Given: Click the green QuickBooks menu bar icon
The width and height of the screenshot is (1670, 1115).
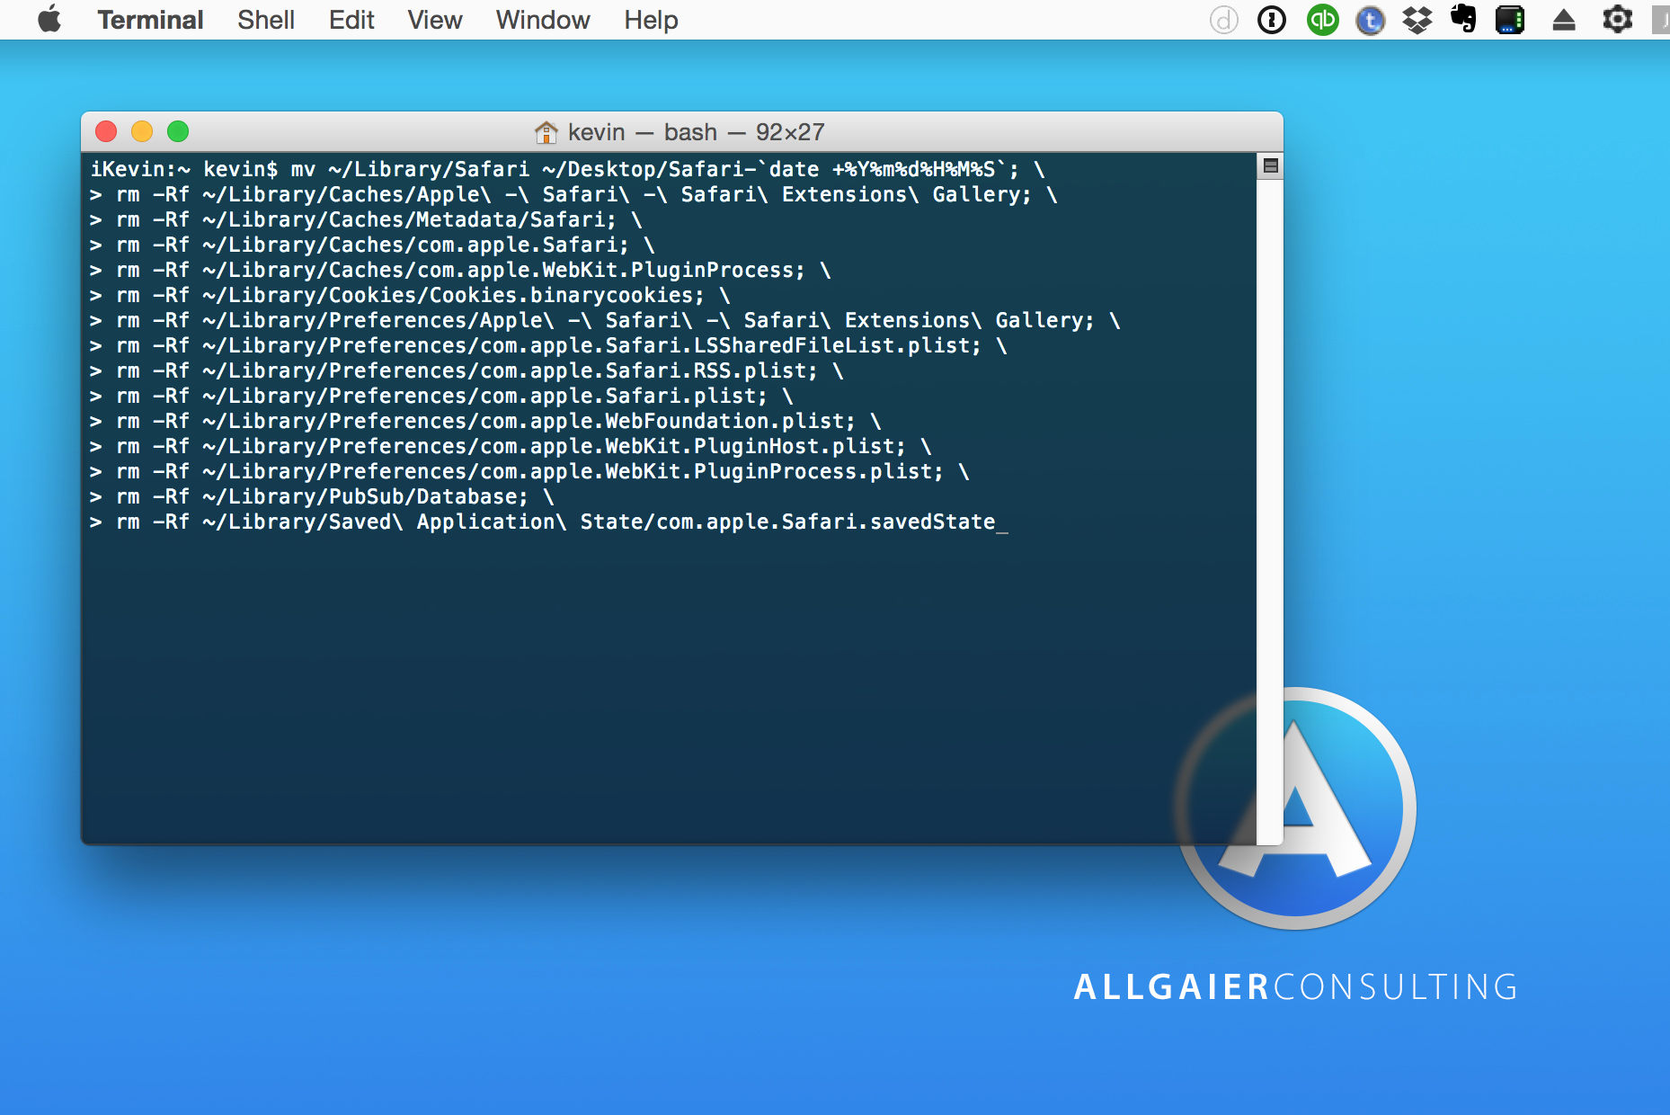Looking at the screenshot, I should click(x=1322, y=20).
